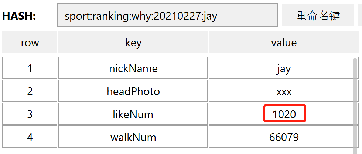Screen dimensions: 362x154
Task: Click the table's vertical scrollbar
Action: [x=355, y=106]
